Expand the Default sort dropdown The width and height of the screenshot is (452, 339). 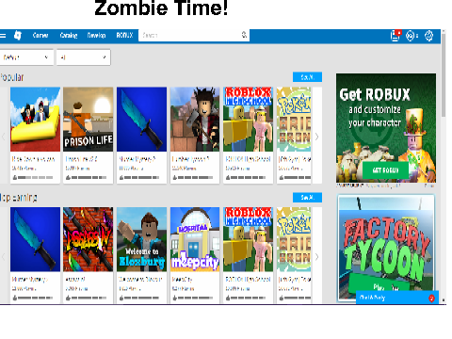coord(26,57)
